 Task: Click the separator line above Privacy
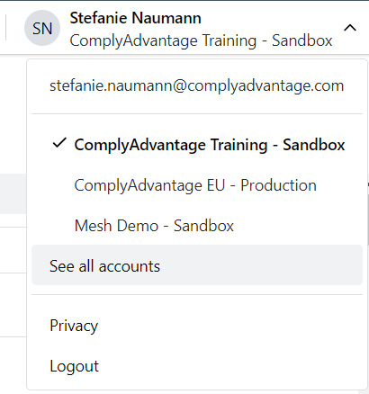[197, 294]
